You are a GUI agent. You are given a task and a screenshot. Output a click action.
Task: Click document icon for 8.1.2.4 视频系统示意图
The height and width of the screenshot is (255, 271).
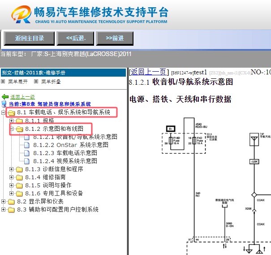(26, 161)
